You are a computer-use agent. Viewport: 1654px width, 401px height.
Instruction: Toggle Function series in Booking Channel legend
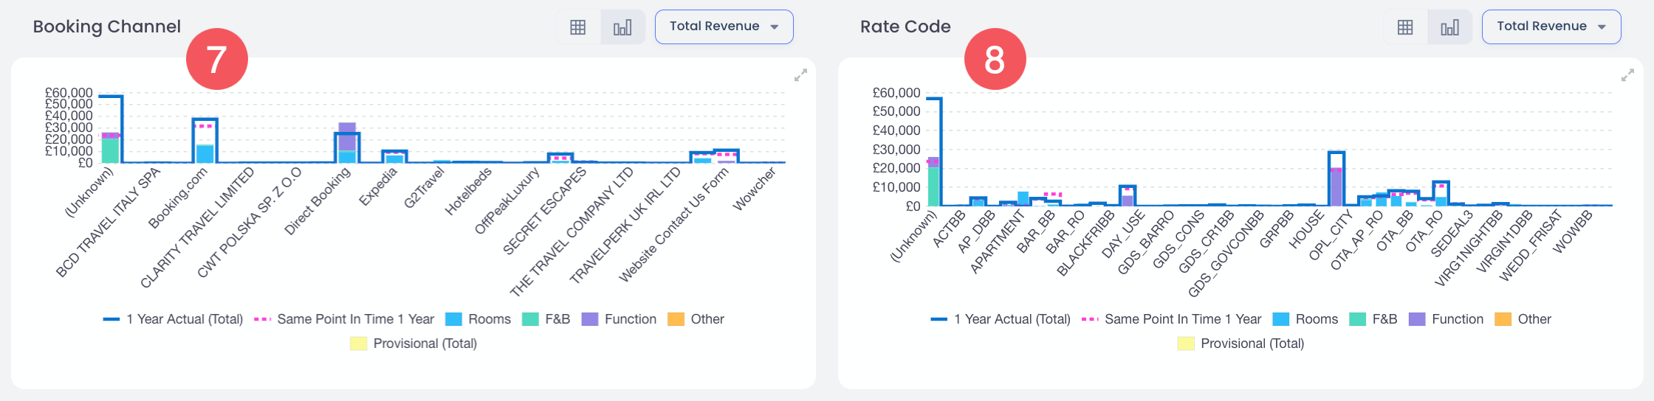tap(619, 319)
